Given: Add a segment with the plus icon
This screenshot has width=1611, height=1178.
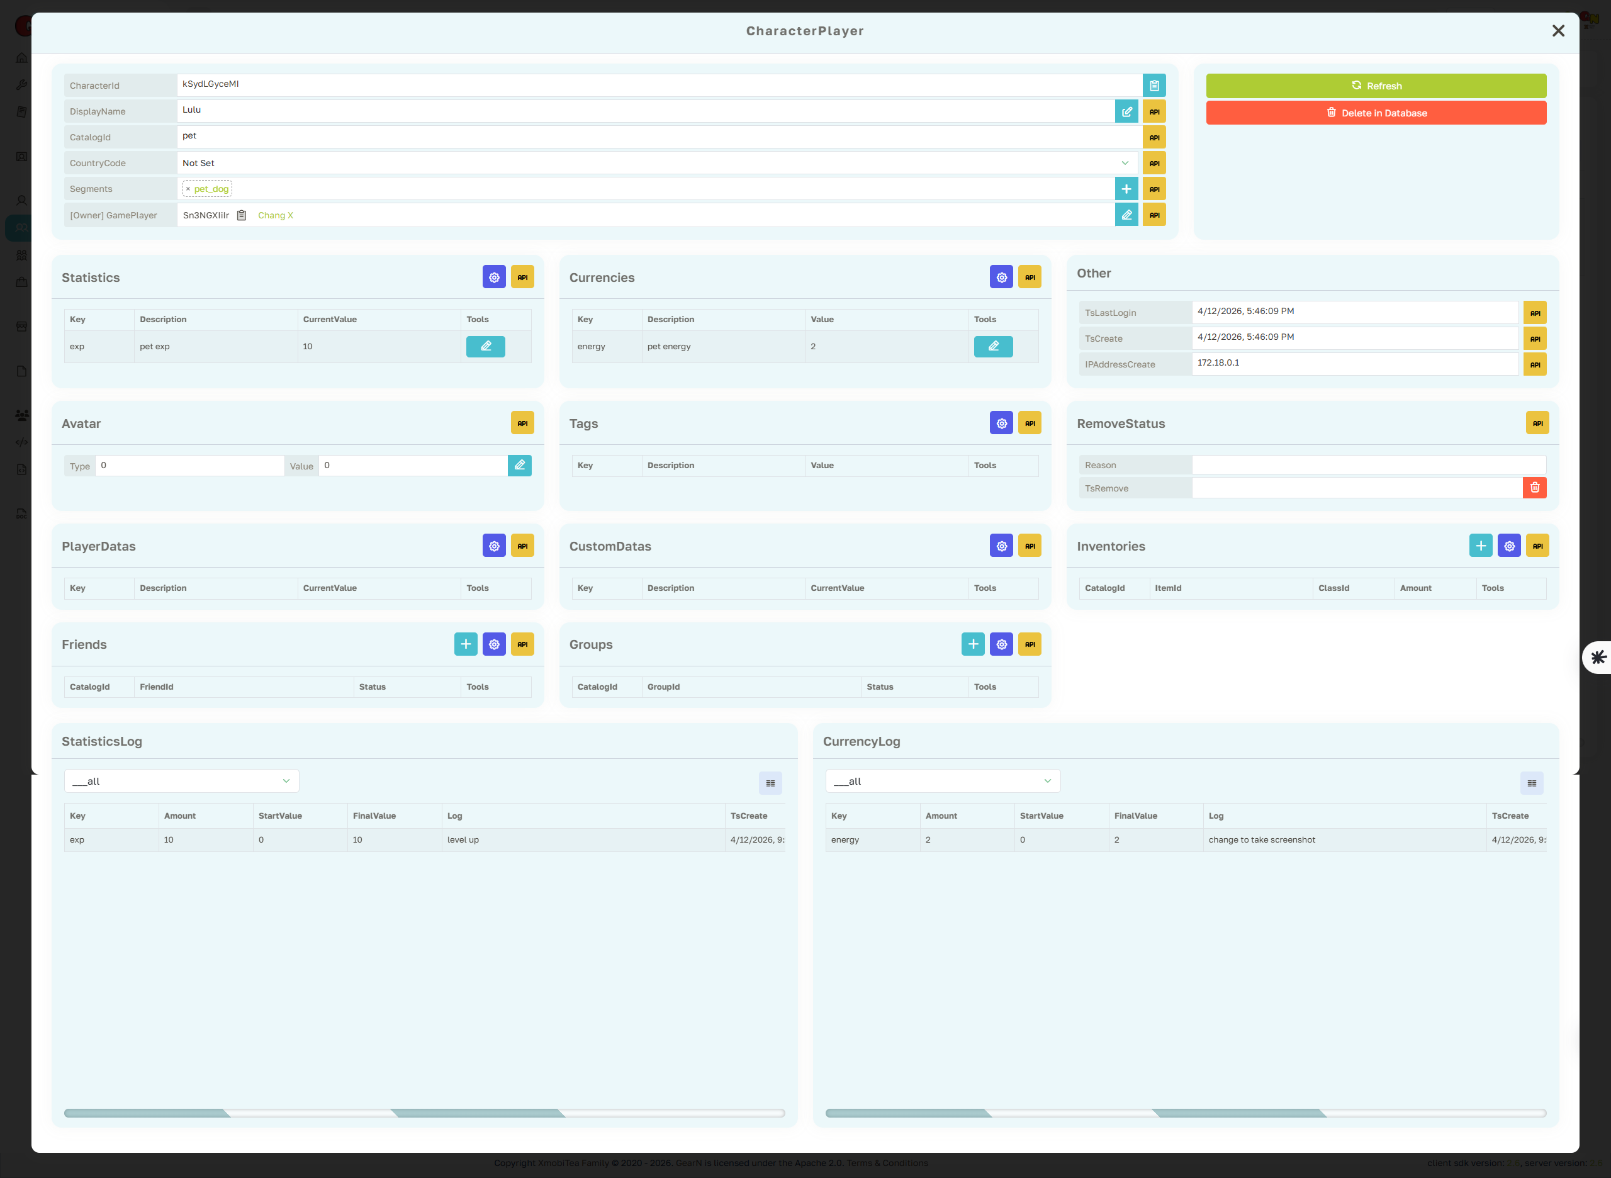Looking at the screenshot, I should (x=1127, y=188).
